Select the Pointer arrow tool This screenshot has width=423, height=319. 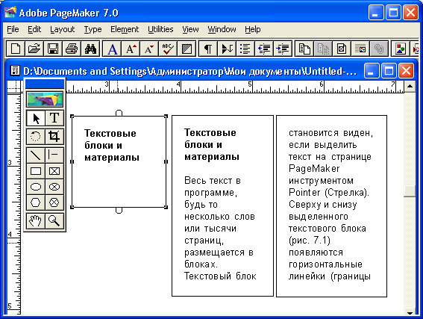click(x=36, y=118)
